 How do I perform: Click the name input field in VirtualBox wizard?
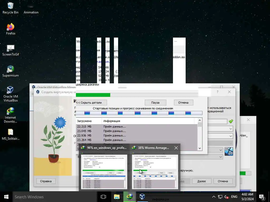[x=217, y=122]
